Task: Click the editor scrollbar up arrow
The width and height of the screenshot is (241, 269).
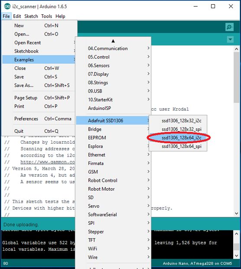Action: click(x=237, y=49)
